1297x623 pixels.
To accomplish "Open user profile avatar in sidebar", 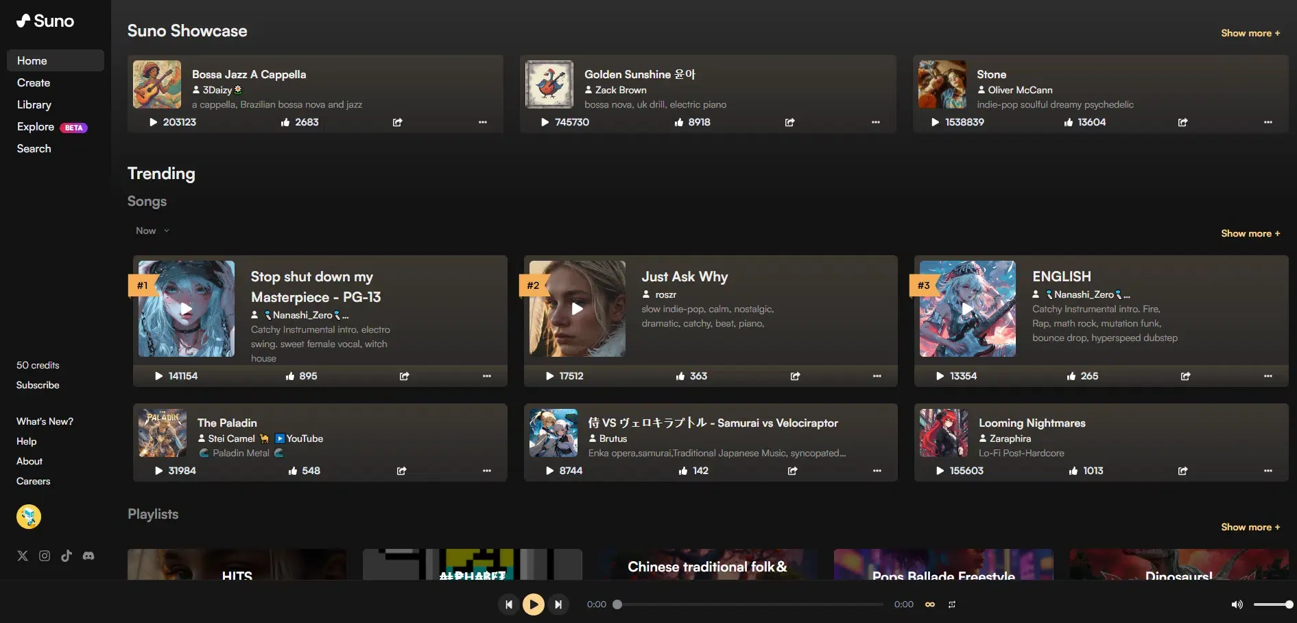I will click(29, 517).
